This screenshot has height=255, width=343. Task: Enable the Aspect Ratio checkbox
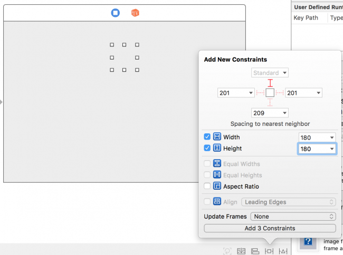pyautogui.click(x=207, y=187)
